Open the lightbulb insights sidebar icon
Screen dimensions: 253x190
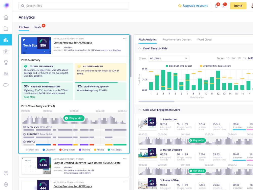pos(6,62)
